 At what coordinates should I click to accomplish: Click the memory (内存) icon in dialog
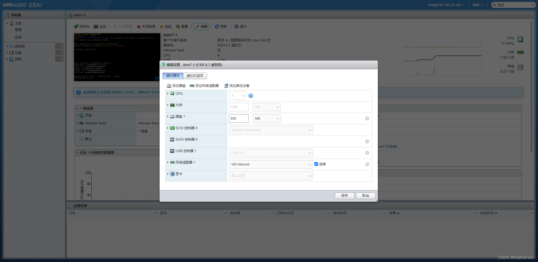coord(172,105)
